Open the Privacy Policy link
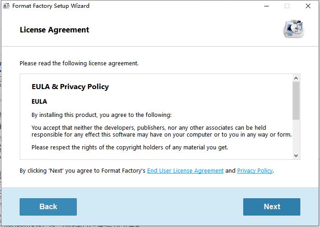This screenshot has height=227, width=320. pyautogui.click(x=255, y=171)
